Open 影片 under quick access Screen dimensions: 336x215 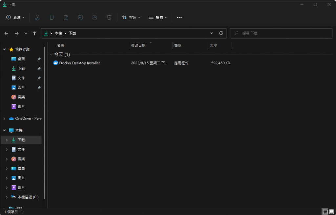pyautogui.click(x=21, y=107)
